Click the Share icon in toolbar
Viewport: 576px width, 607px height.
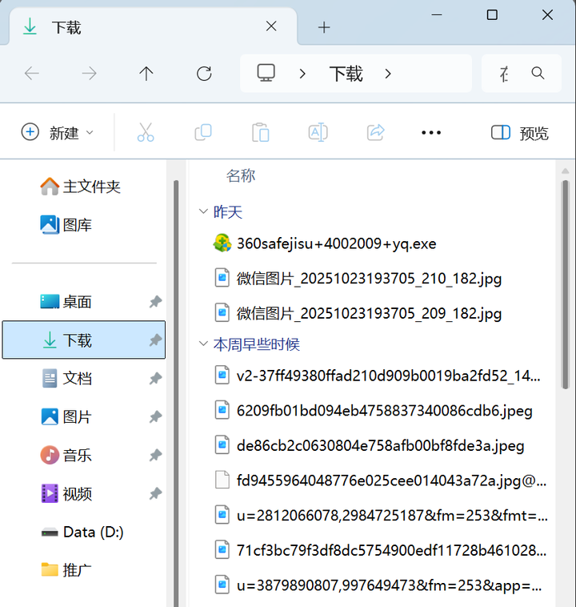coord(376,132)
